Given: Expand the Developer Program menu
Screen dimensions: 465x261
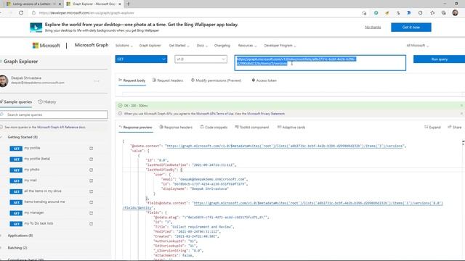Looking at the screenshot, I should [280, 46].
